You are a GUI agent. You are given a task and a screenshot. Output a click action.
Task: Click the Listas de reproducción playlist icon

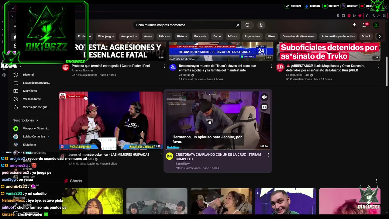16,83
